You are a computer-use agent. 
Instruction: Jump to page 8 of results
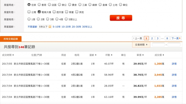167,38
